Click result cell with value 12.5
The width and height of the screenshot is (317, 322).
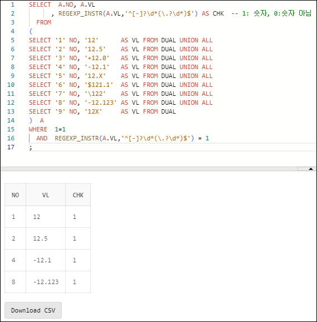pyautogui.click(x=46, y=238)
